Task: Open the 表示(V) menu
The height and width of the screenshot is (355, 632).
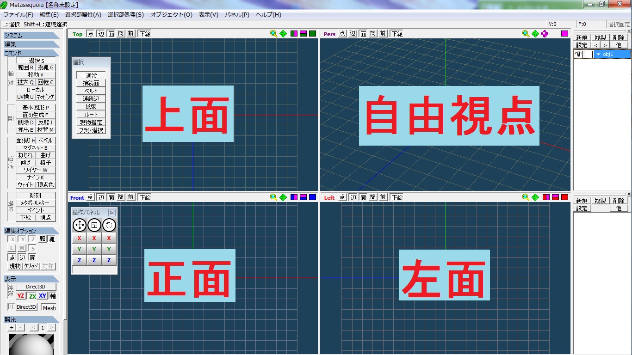Action: tap(209, 15)
